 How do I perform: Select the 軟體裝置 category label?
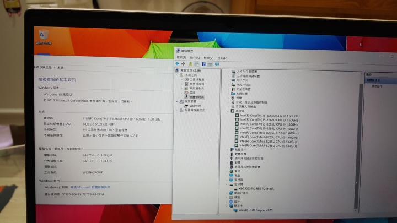[x=240, y=154]
